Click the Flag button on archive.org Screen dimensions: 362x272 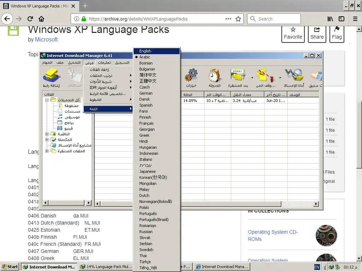pyautogui.click(x=337, y=34)
